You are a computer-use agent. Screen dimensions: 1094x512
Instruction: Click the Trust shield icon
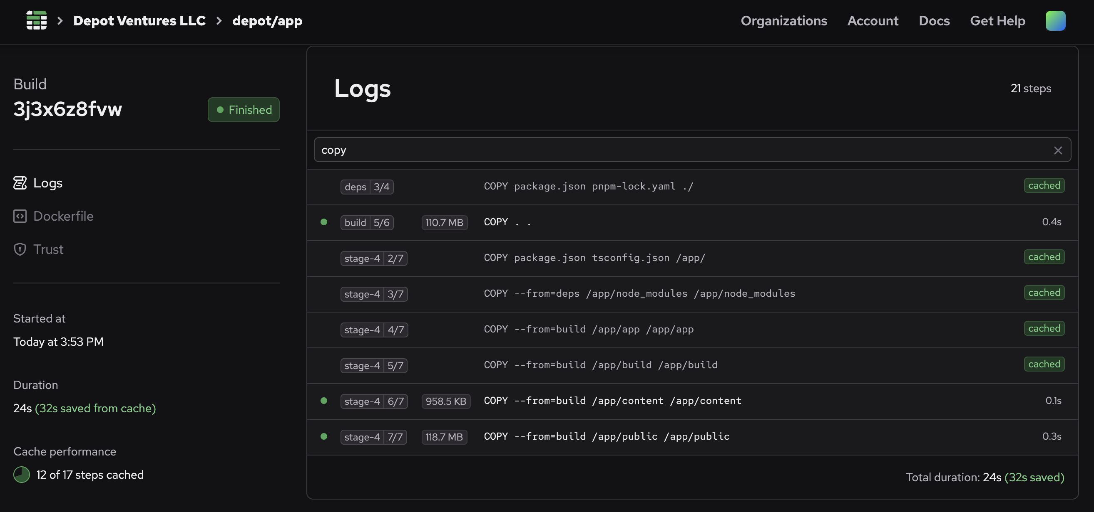point(20,249)
